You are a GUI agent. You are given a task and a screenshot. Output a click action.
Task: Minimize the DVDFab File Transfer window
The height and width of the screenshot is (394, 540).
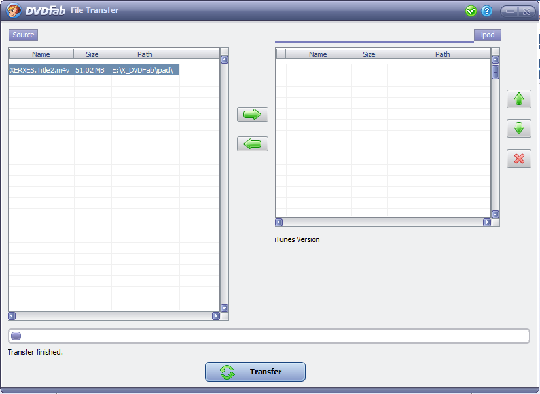pos(510,11)
